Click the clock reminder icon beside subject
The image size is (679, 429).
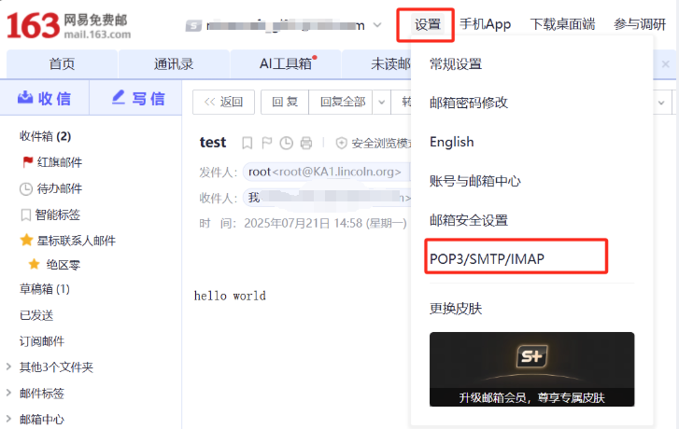[x=286, y=143]
